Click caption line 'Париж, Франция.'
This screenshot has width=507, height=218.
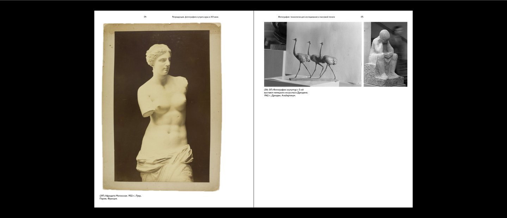pyautogui.click(x=108, y=199)
